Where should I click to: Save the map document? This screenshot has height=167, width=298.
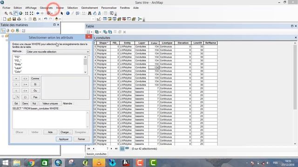(x=14, y=19)
